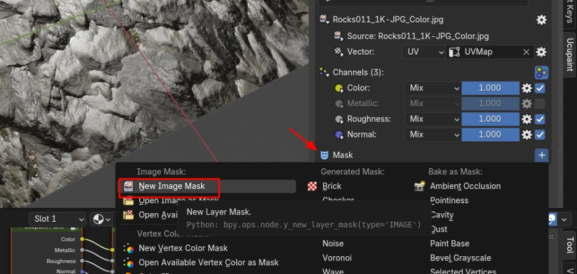Open the gear settings on the Vector row
This screenshot has width=577, height=274.
[x=541, y=52]
